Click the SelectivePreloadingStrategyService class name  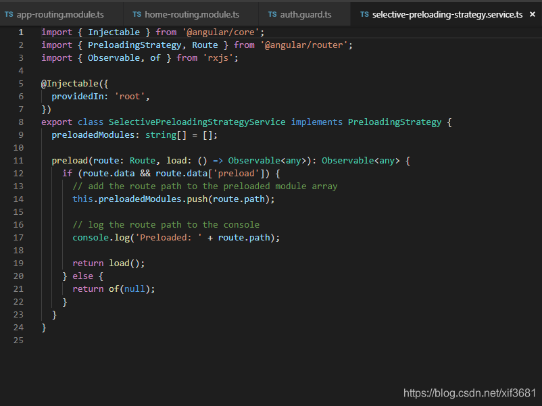click(x=197, y=122)
